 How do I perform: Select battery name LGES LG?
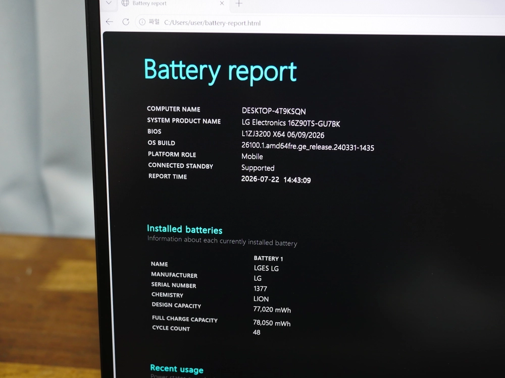[266, 269]
